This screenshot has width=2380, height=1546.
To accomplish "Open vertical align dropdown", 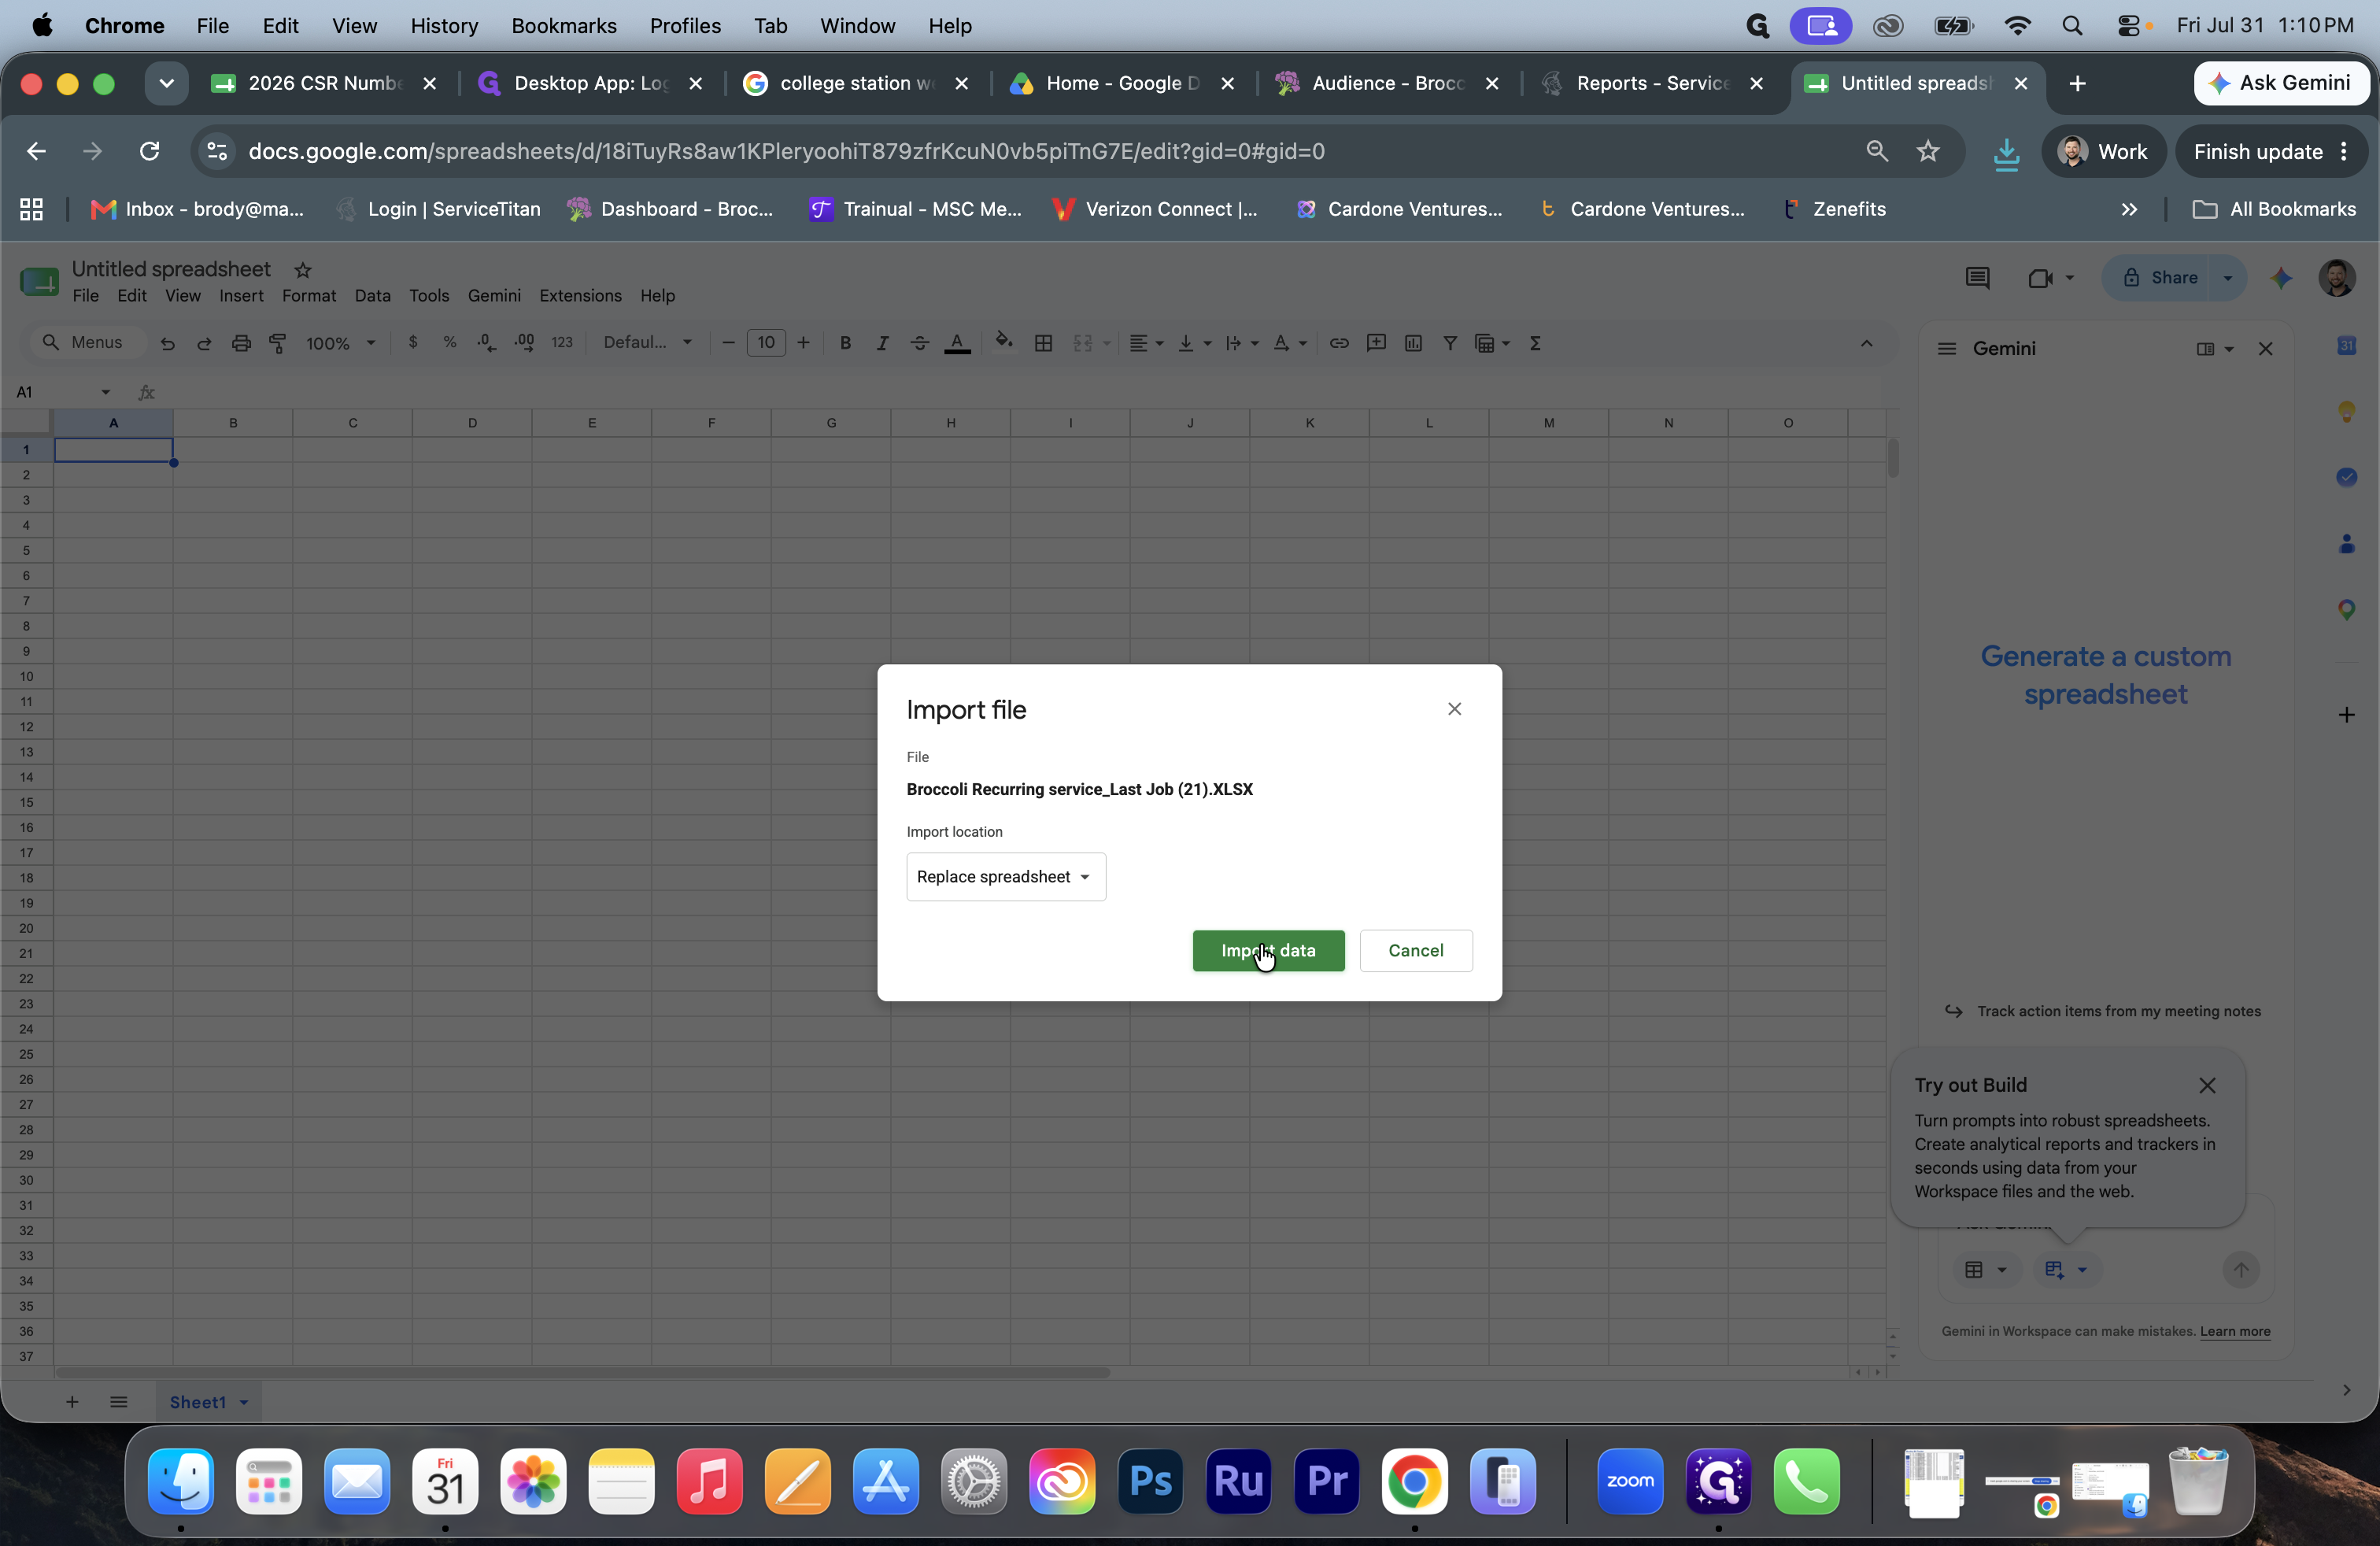I will coord(1194,343).
